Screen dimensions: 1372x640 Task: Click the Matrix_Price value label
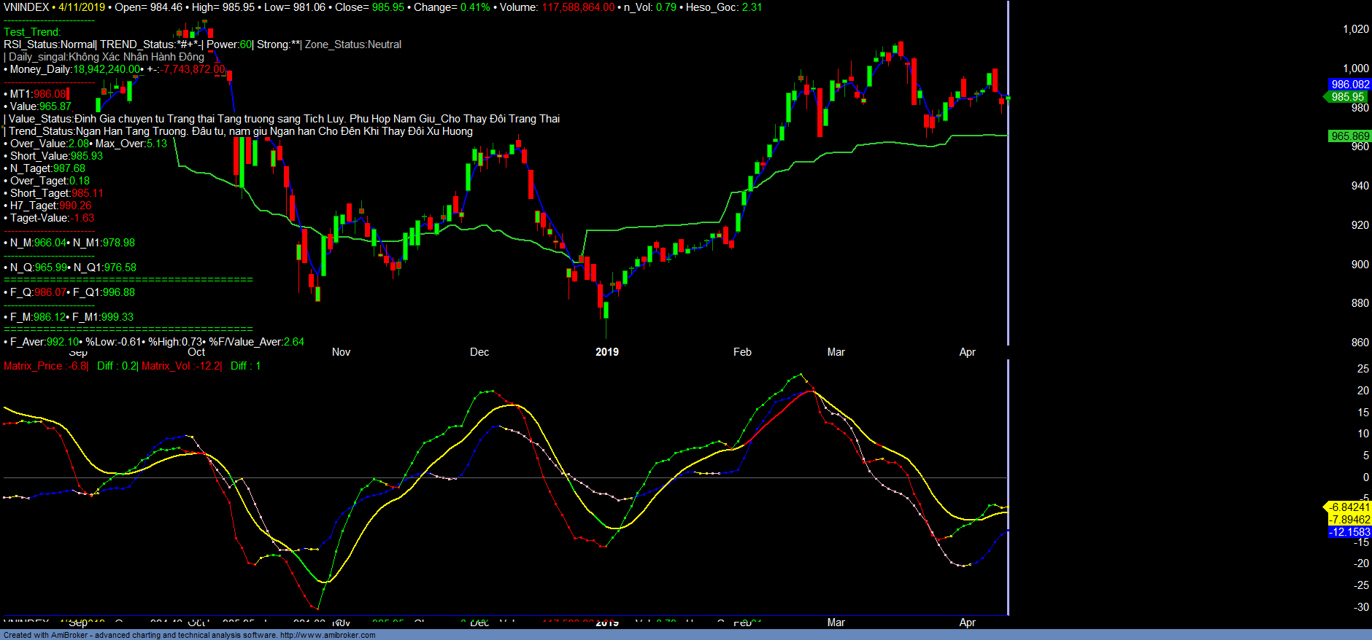(45, 366)
